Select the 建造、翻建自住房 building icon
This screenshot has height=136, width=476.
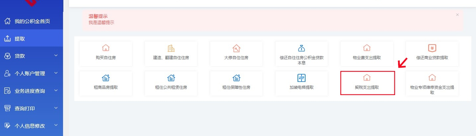[x=171, y=48]
